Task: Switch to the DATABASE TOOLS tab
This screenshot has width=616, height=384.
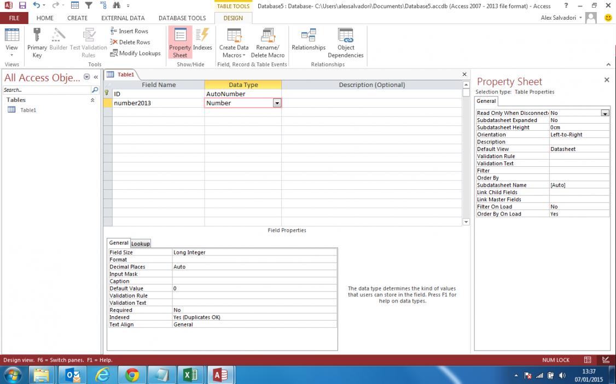Action: [x=182, y=18]
